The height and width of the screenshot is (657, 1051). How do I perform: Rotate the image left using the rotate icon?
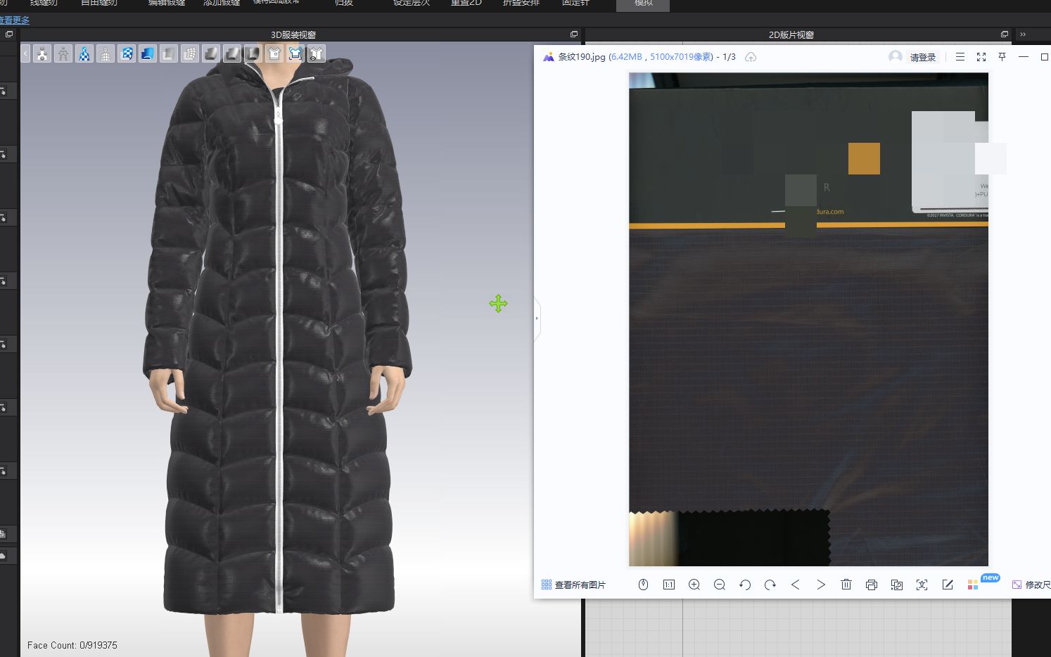[x=744, y=585]
